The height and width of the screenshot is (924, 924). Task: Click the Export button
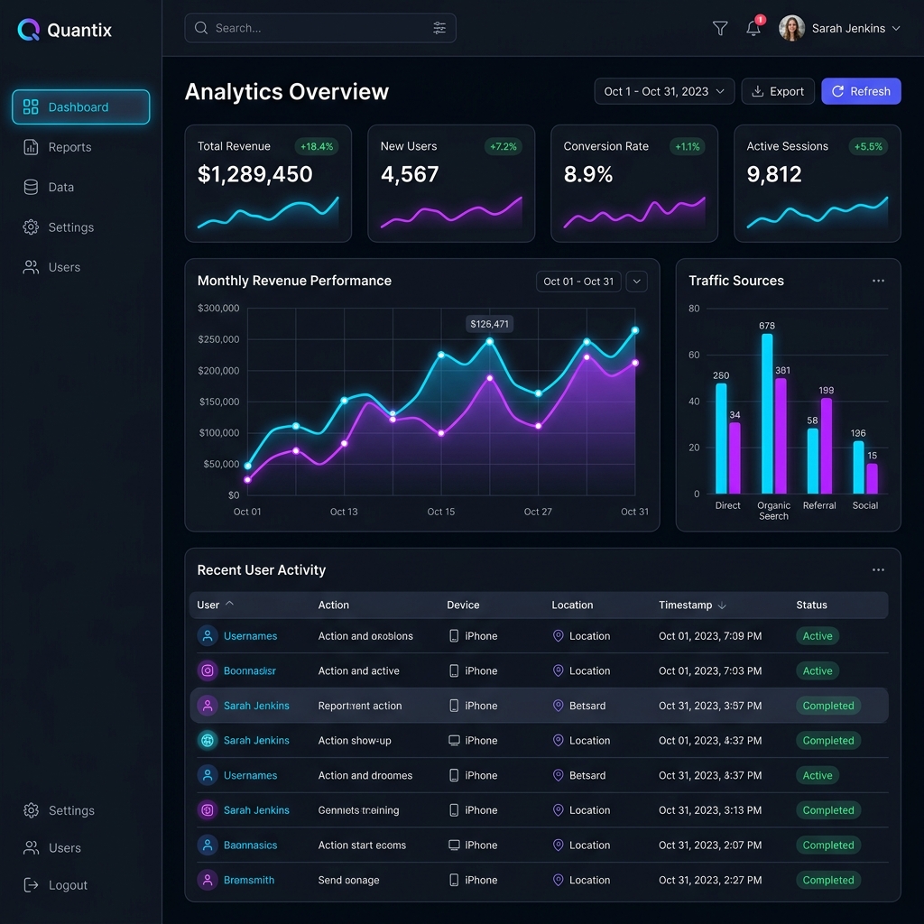point(778,91)
